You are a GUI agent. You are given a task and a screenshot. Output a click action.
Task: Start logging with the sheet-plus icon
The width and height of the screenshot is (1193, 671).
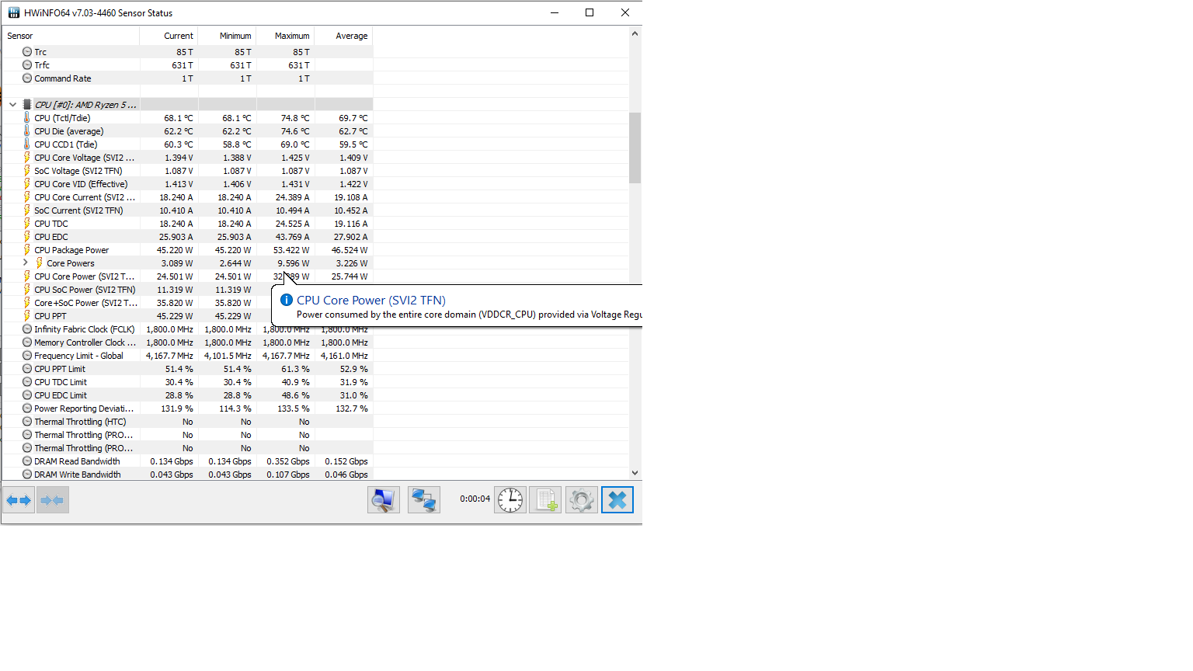tap(545, 500)
